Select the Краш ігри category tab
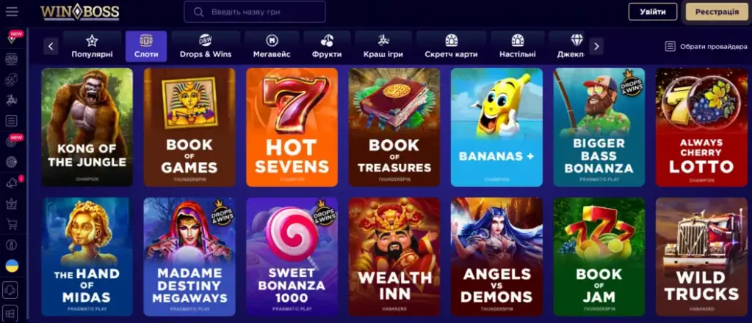 coord(383,46)
